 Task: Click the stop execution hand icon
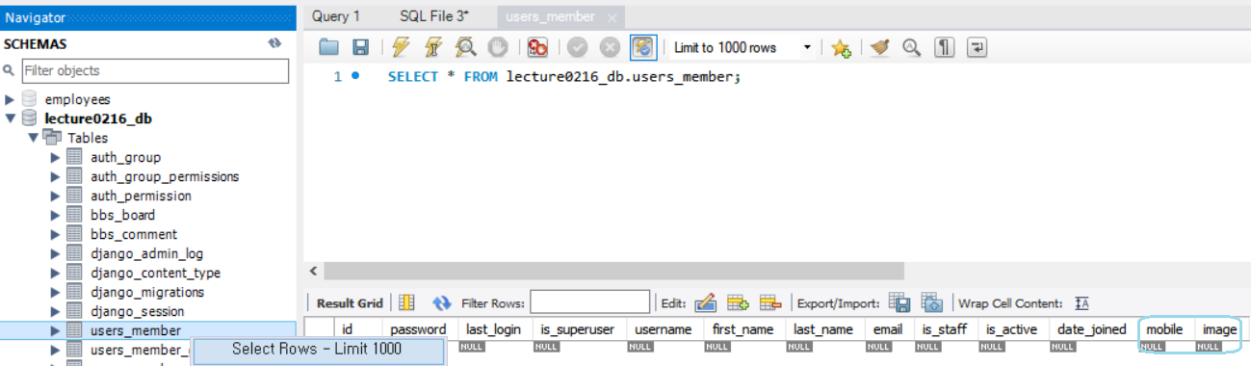[498, 47]
